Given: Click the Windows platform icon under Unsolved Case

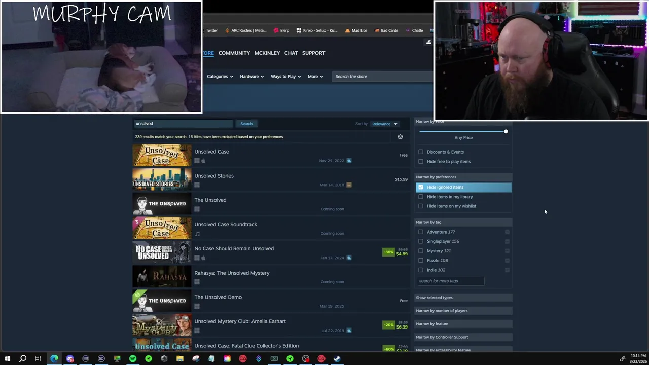Looking at the screenshot, I should click(x=197, y=161).
